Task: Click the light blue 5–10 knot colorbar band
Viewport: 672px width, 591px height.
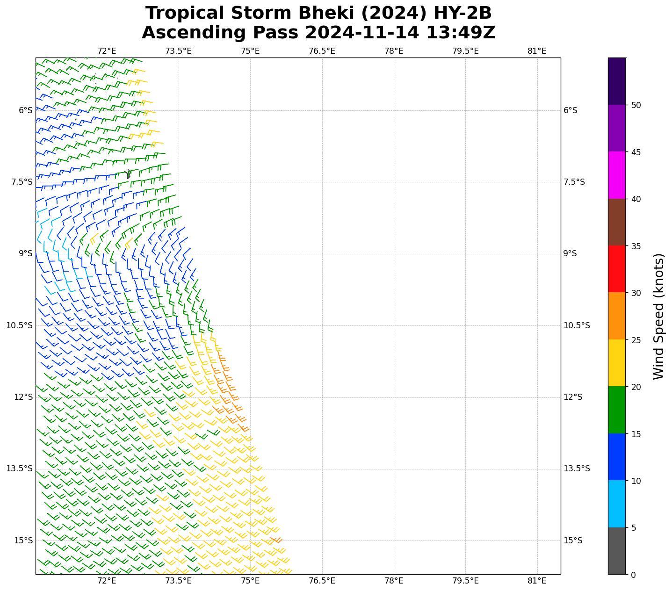Action: (616, 504)
